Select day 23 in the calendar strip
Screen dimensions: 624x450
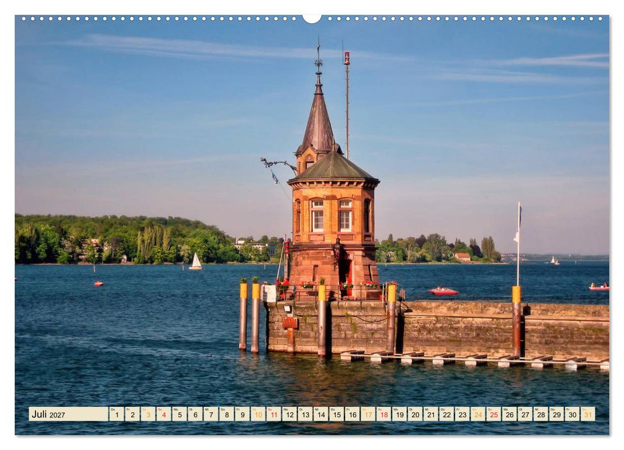point(463,414)
